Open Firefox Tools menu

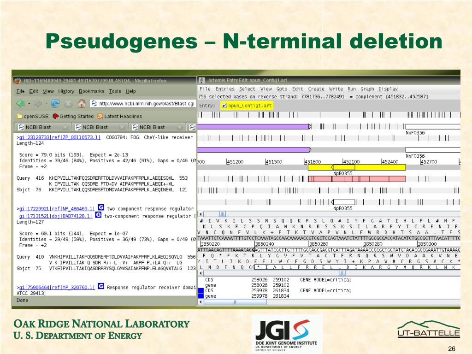pyautogui.click(x=115, y=91)
